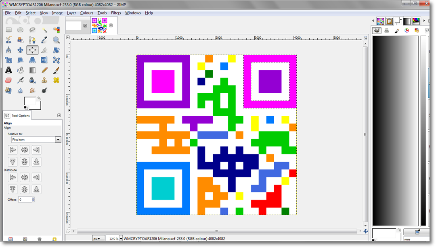Reset colours to default black and white
The width and height of the screenshot is (436, 248).
[x=25, y=108]
